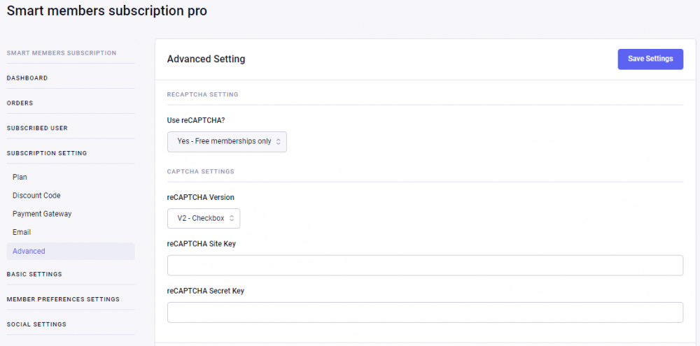Collapse the Subscription Setting section
This screenshot has height=346, width=700.
[x=47, y=153]
